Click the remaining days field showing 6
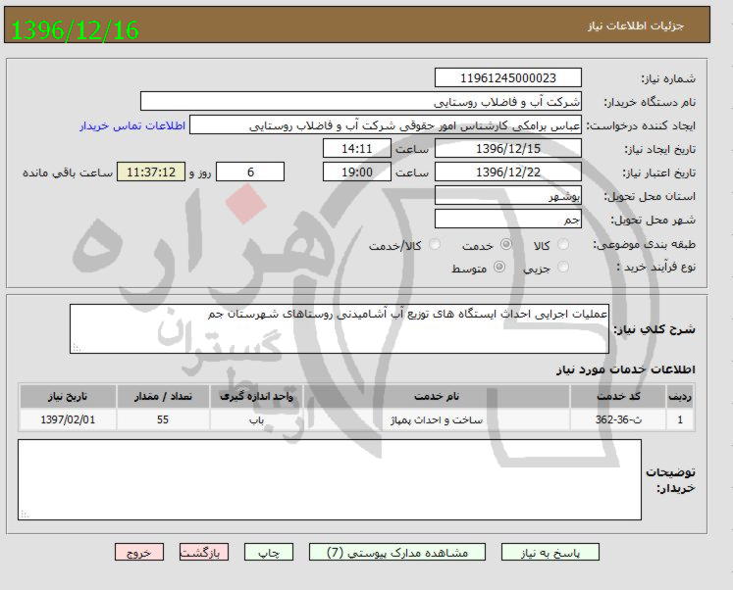733x590 pixels. point(250,172)
